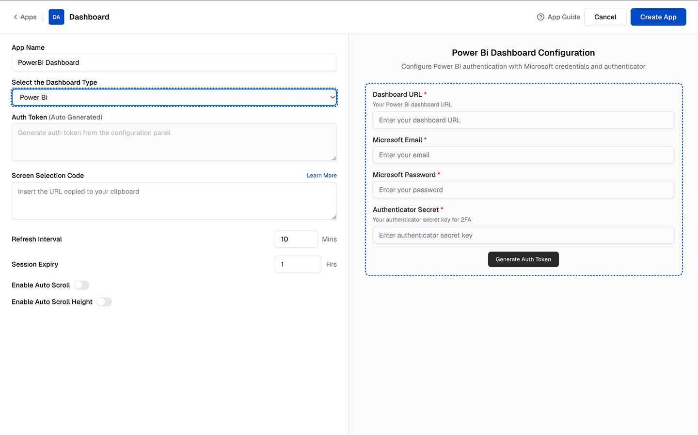This screenshot has height=435, width=698.
Task: Click the 'Hrs' unit label
Action: [x=332, y=264]
